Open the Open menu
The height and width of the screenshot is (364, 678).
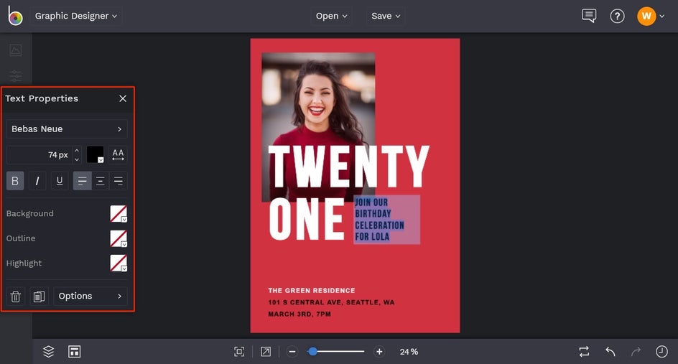point(331,16)
